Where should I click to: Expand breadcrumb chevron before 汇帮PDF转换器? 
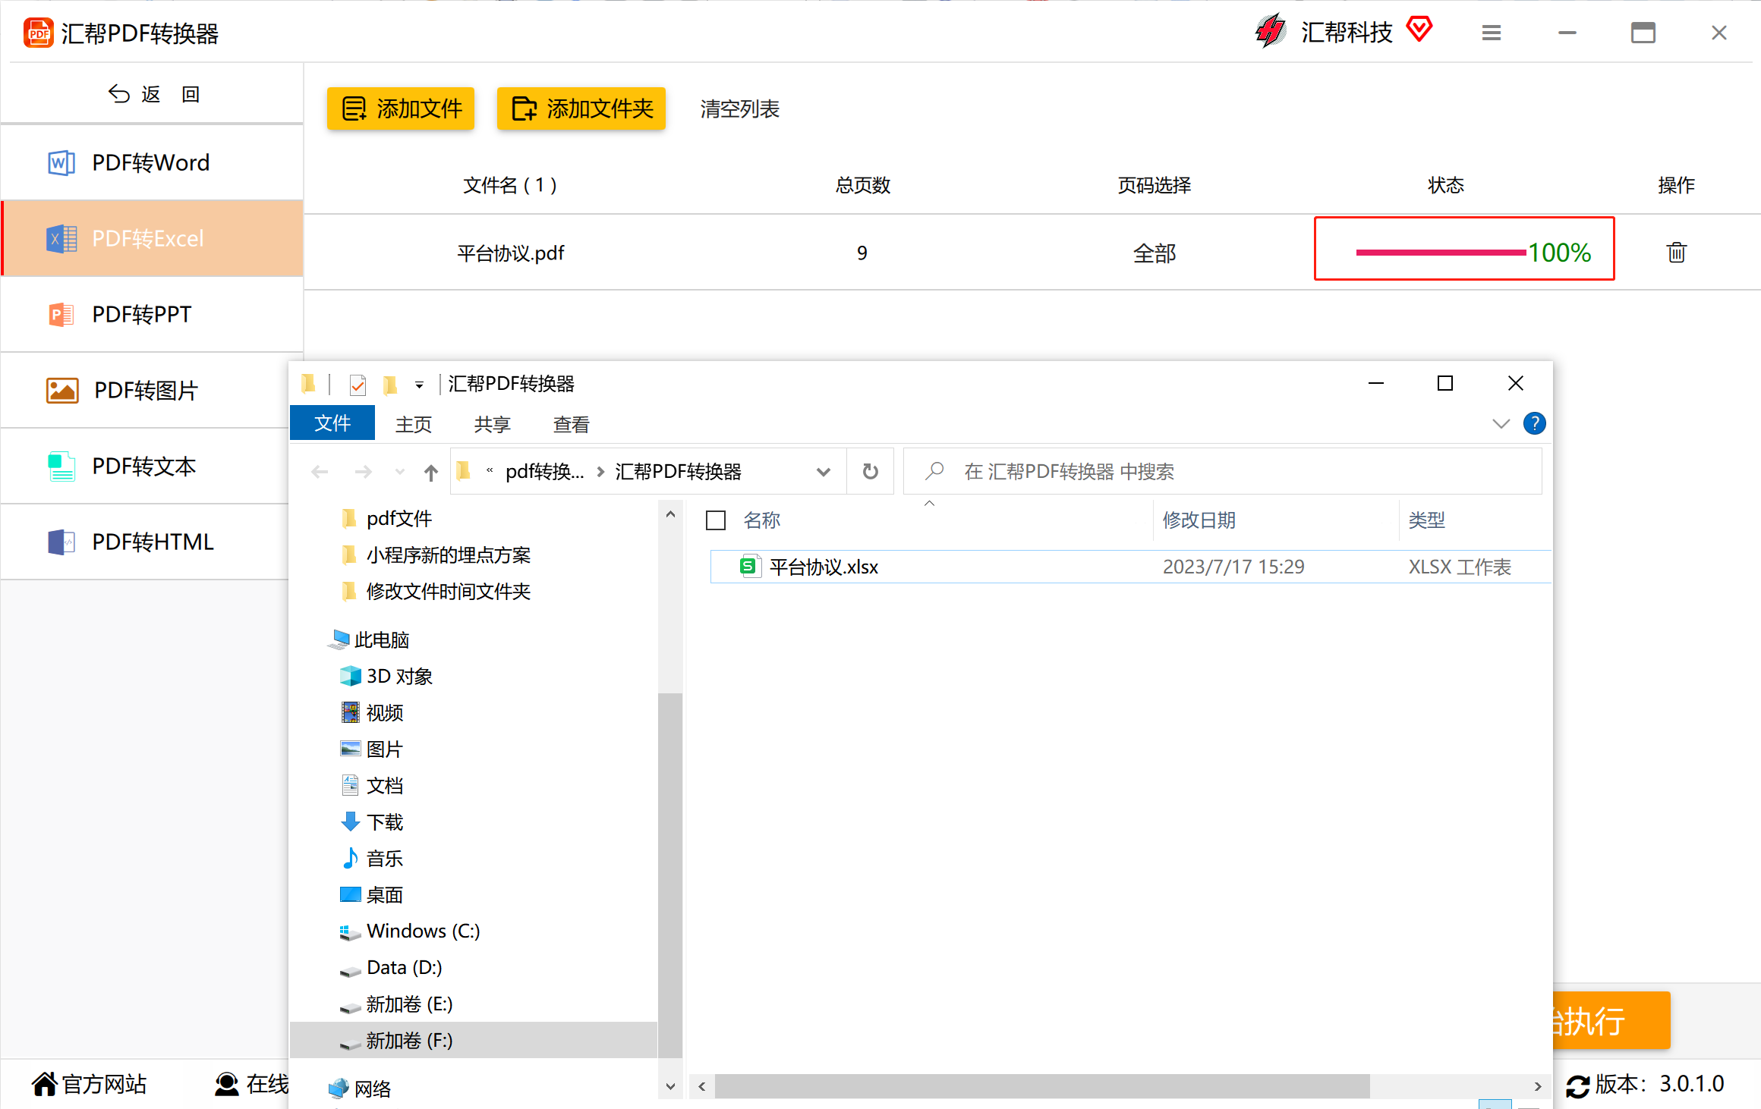(x=600, y=472)
